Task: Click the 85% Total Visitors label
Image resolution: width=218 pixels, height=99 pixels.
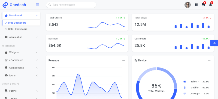Action: [x=156, y=88]
